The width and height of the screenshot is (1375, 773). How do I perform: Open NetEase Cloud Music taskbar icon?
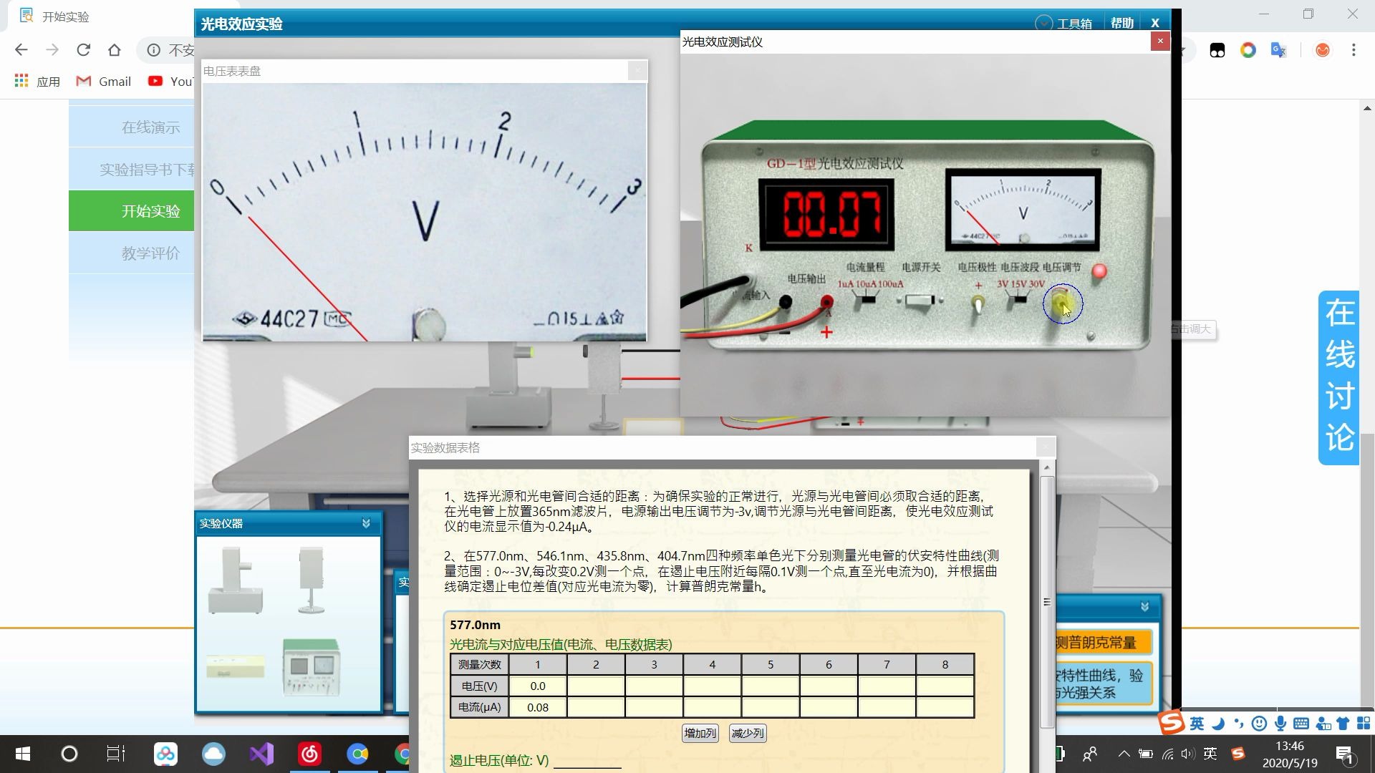click(x=309, y=754)
